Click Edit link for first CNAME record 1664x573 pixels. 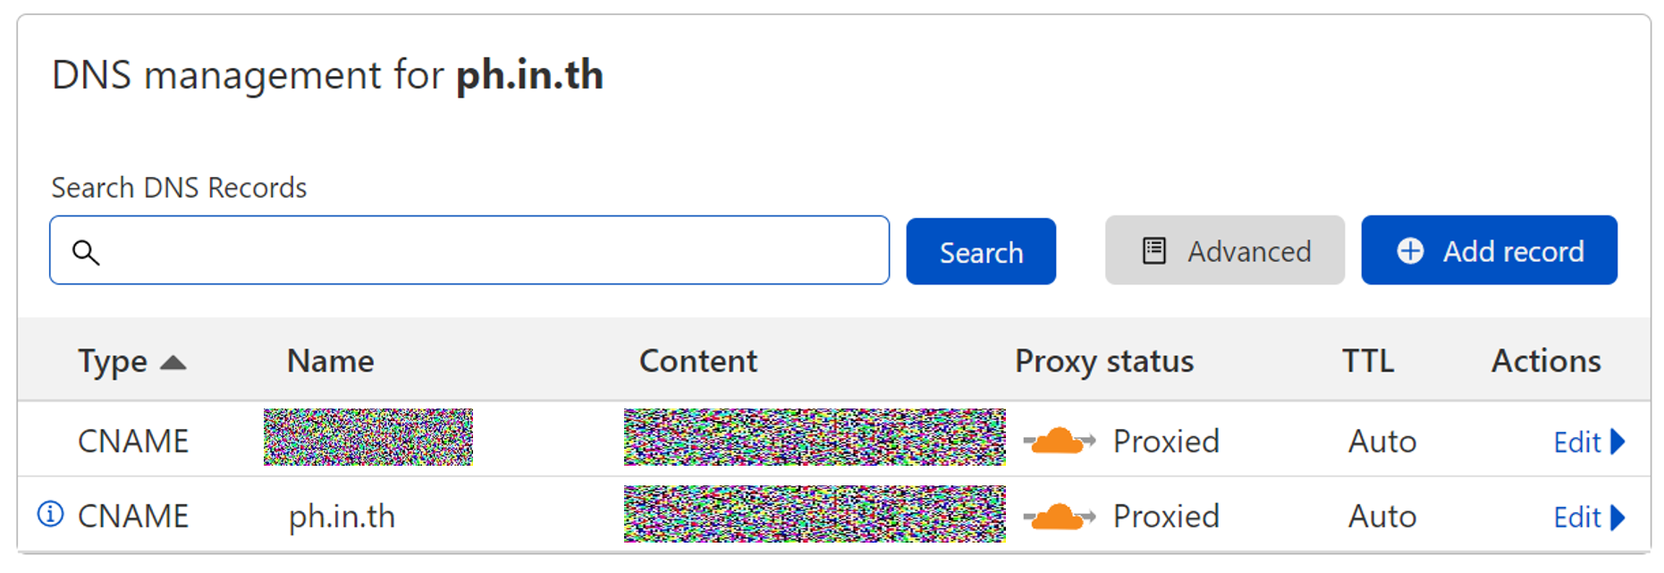click(1576, 442)
